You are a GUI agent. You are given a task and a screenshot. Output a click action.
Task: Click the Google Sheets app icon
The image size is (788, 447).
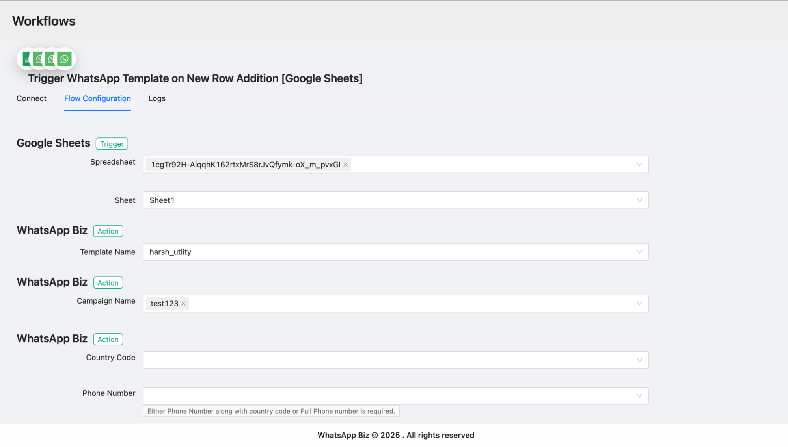point(26,59)
